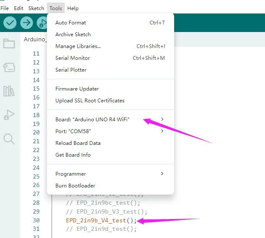Click line number 18 in gutter
Image resolution: width=265 pixels, height=238 pixels.
[x=36, y=115]
